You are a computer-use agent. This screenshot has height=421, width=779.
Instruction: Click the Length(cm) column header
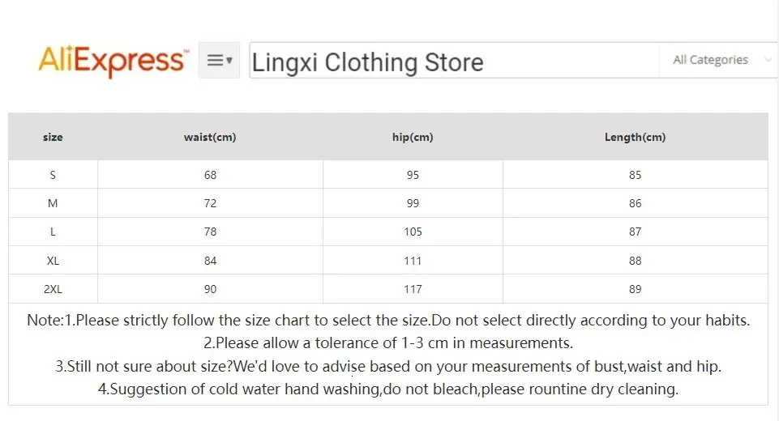[635, 137]
